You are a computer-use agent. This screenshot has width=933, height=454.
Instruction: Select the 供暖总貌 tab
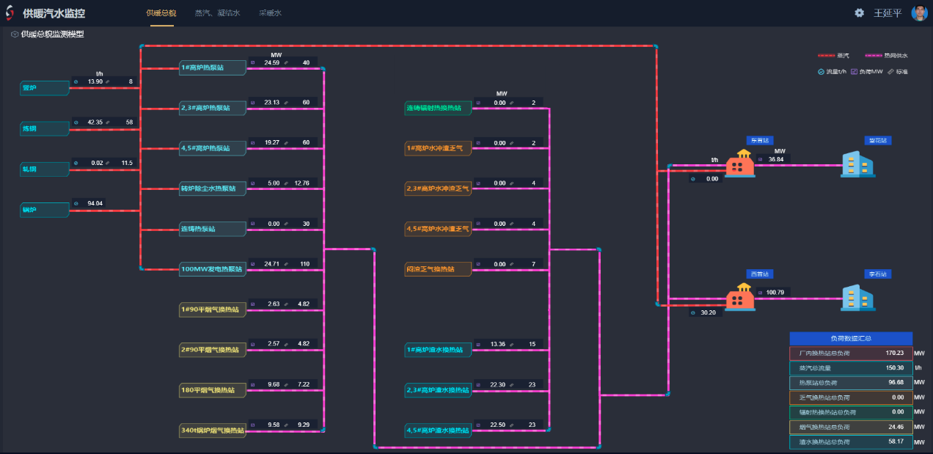pyautogui.click(x=161, y=13)
